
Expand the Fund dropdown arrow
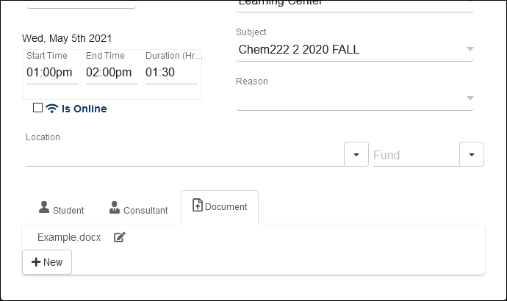click(x=471, y=155)
